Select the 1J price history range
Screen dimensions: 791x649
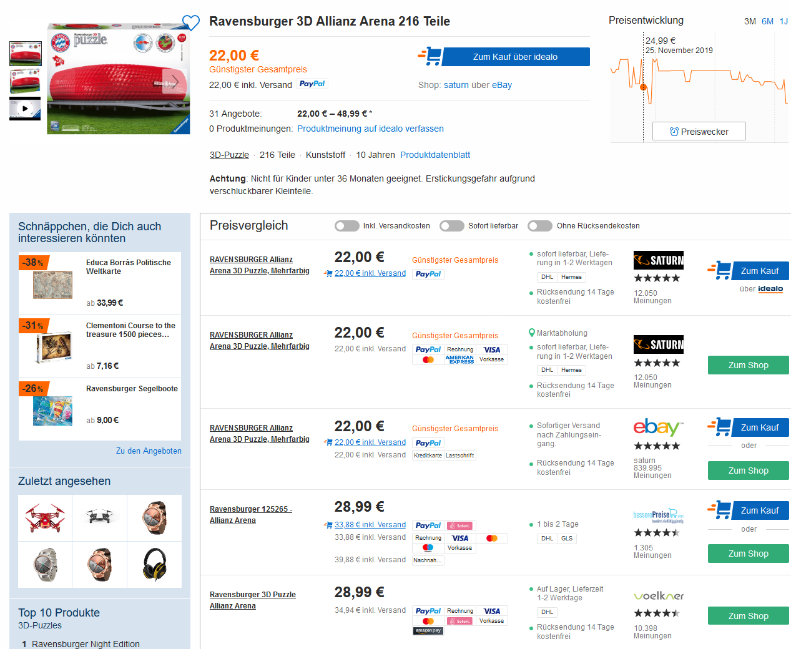pos(784,21)
